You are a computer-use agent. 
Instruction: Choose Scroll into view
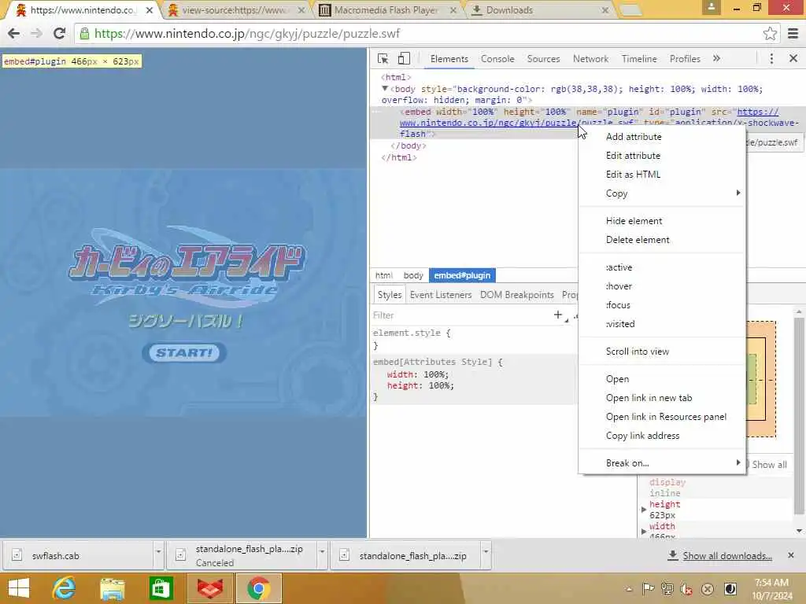(x=662, y=352)
